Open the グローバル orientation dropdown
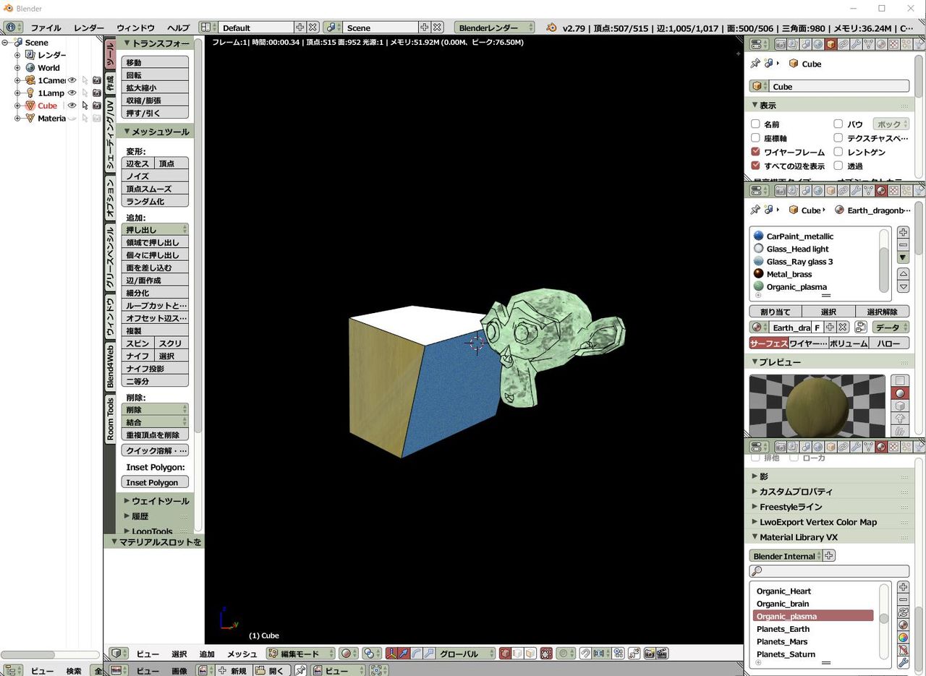The height and width of the screenshot is (676, 926). (467, 654)
